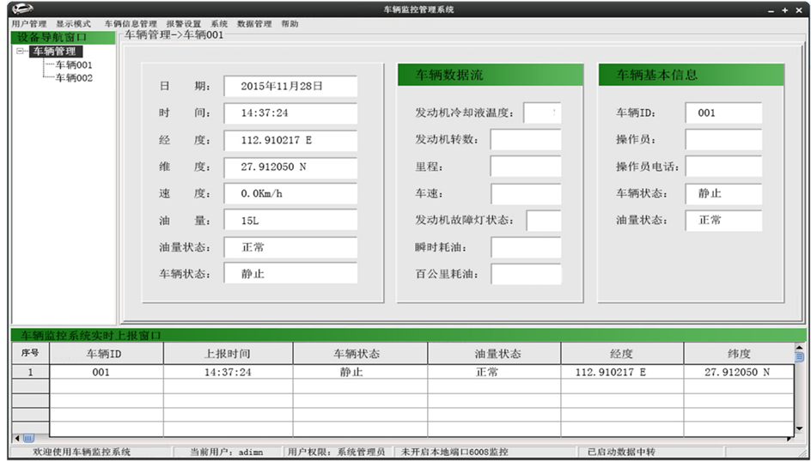Collapse the 车辆管理 tree node
The image size is (811, 462).
click(x=21, y=52)
